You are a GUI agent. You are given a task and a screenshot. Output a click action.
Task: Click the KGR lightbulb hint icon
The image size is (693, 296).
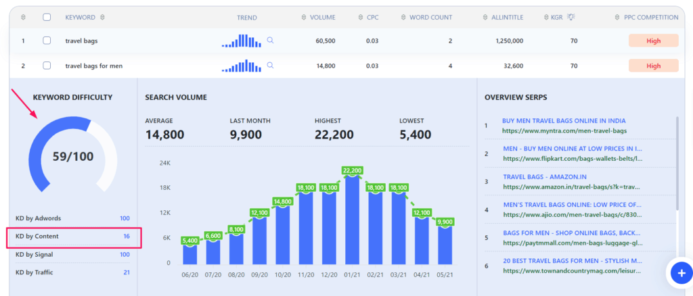point(590,17)
